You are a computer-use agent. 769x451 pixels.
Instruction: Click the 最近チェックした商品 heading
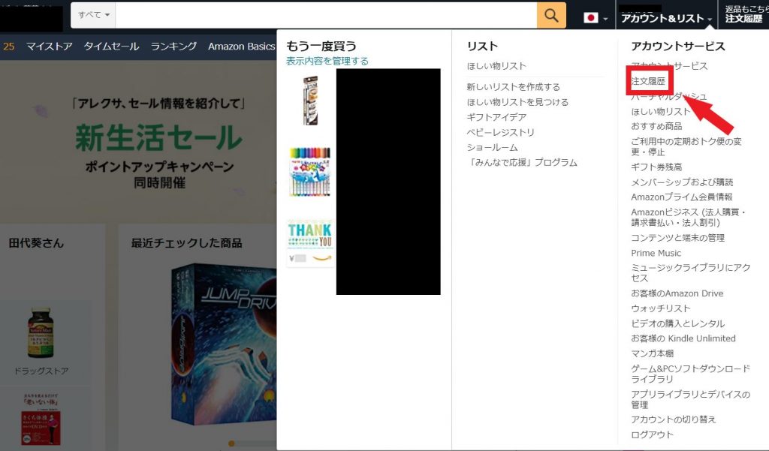pos(186,243)
